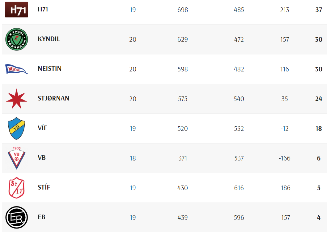This screenshot has height=235, width=327.
Task: Select the STJØRNAN team name
Action: click(53, 98)
